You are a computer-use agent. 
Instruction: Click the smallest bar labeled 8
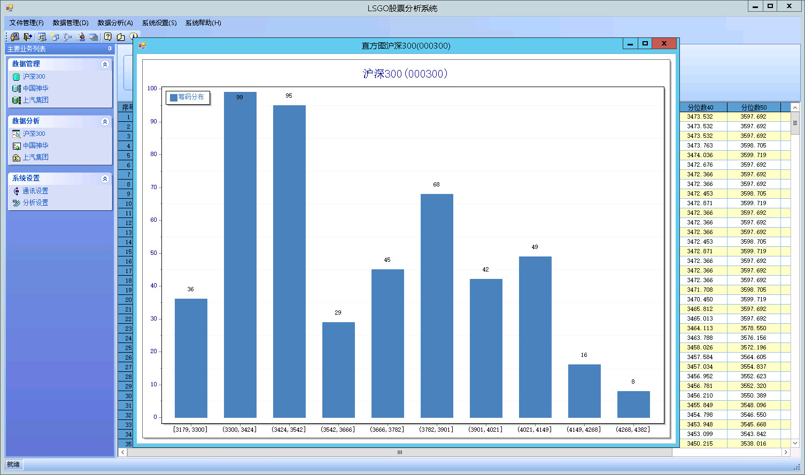(633, 404)
